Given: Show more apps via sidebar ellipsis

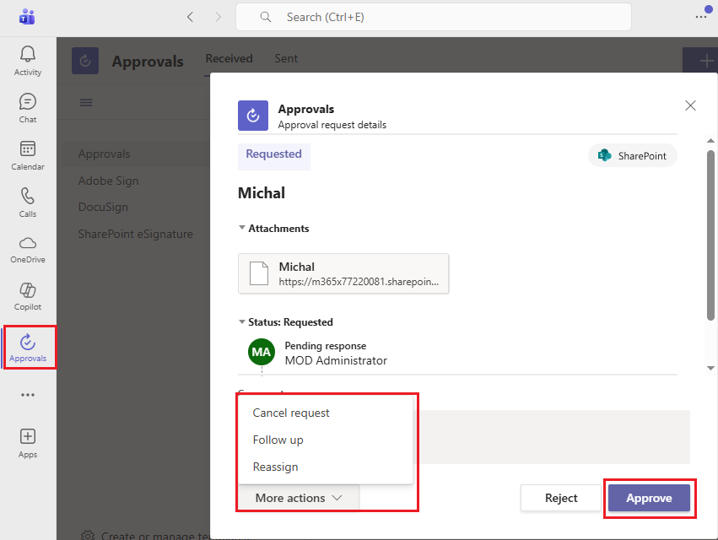Looking at the screenshot, I should (x=28, y=395).
